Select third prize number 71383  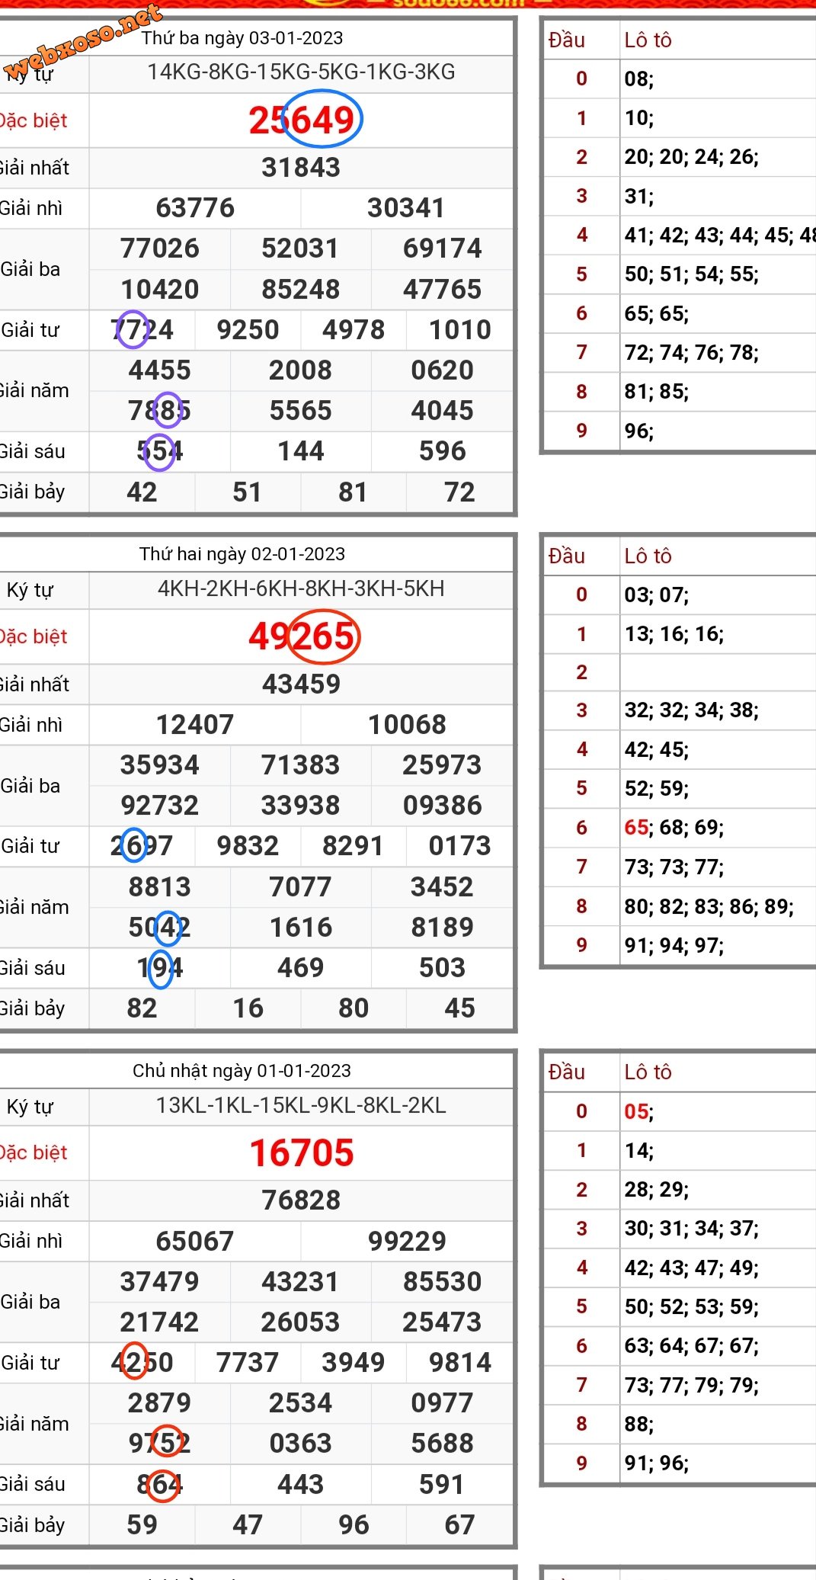coord(300,765)
